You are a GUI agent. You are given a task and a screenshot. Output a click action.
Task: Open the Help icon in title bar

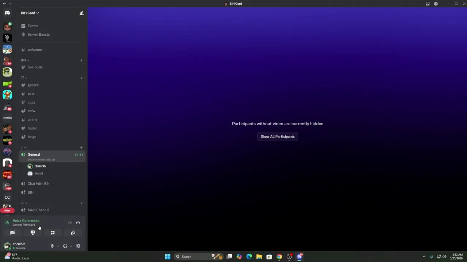pos(436,4)
